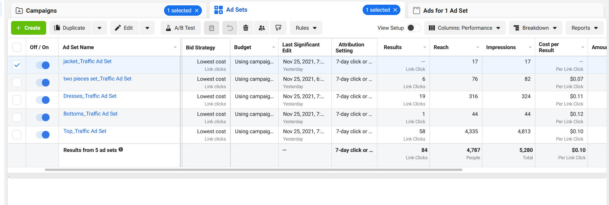Enable the View Setup toggle
This screenshot has width=609, height=205.
413,28
